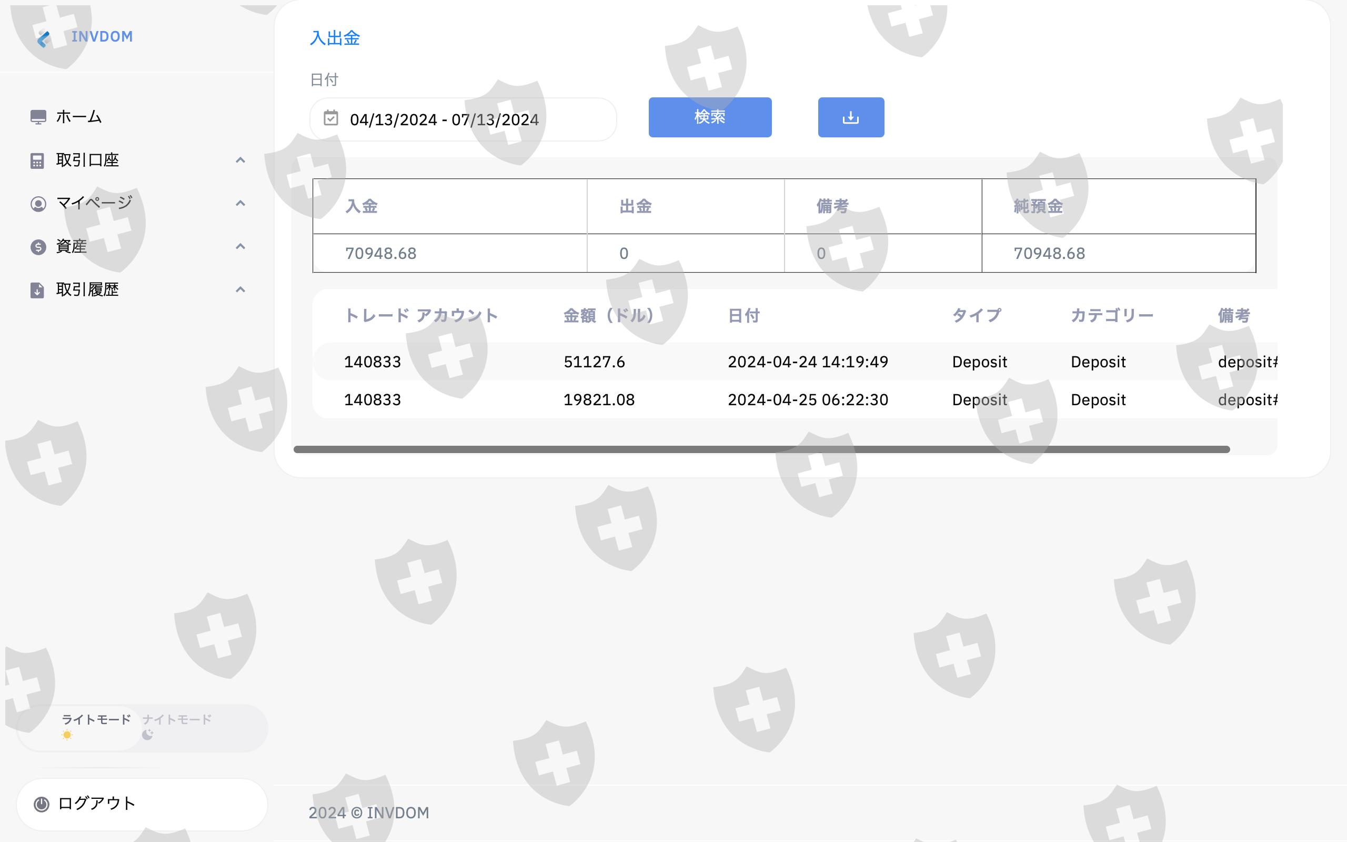Viewport: 1347px width, 842px height.
Task: Click the user profile icon beside マイページ
Action: tap(38, 204)
